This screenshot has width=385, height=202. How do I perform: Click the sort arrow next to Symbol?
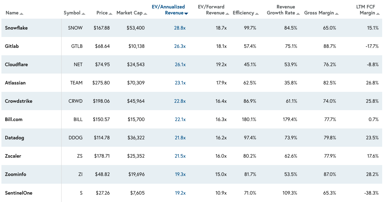tap(83, 13)
